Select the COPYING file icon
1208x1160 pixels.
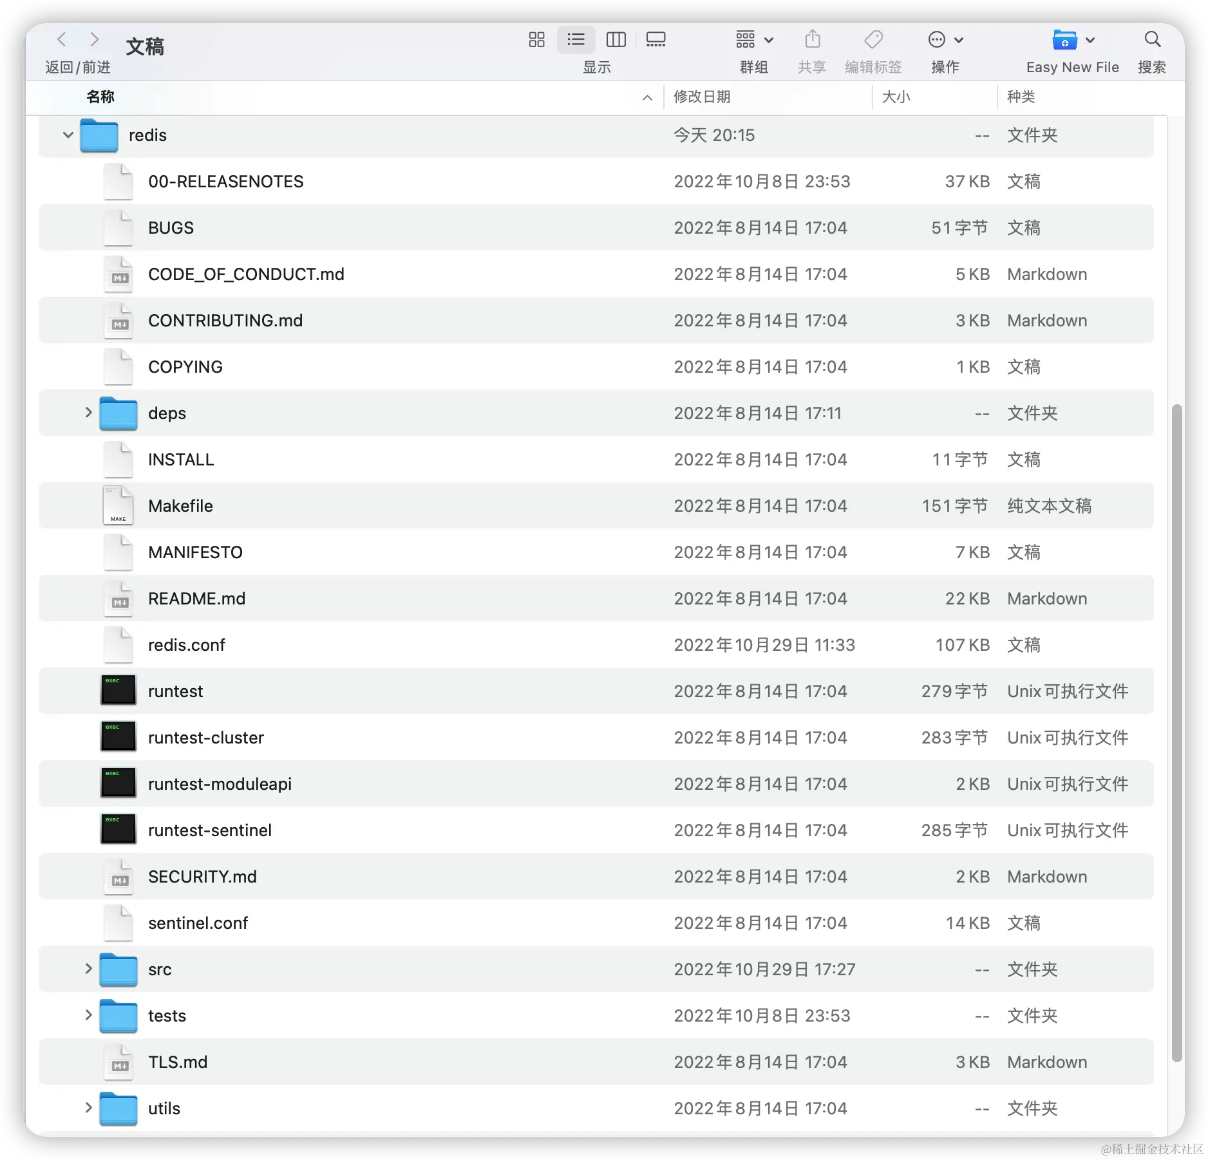tap(118, 367)
